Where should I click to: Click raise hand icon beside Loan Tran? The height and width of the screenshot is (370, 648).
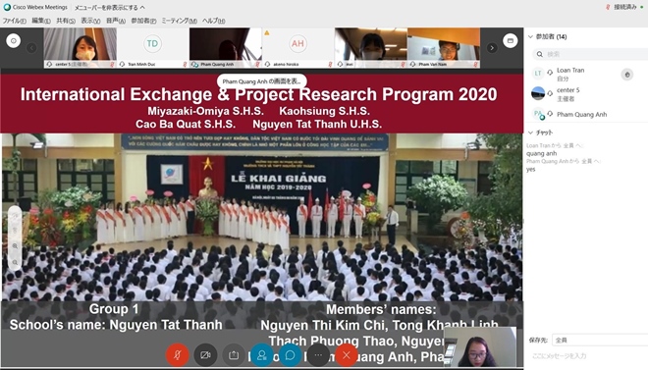tap(627, 75)
